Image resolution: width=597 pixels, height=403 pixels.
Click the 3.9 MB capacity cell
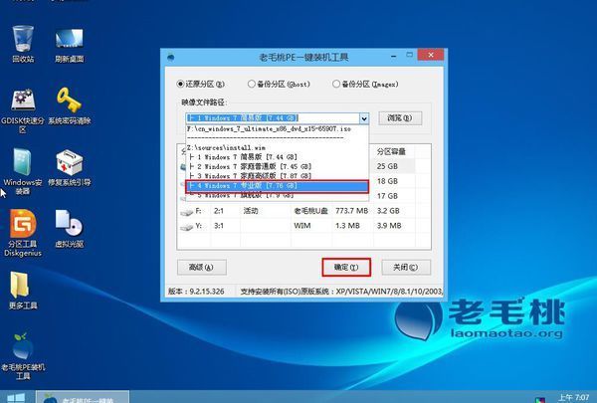pos(389,226)
